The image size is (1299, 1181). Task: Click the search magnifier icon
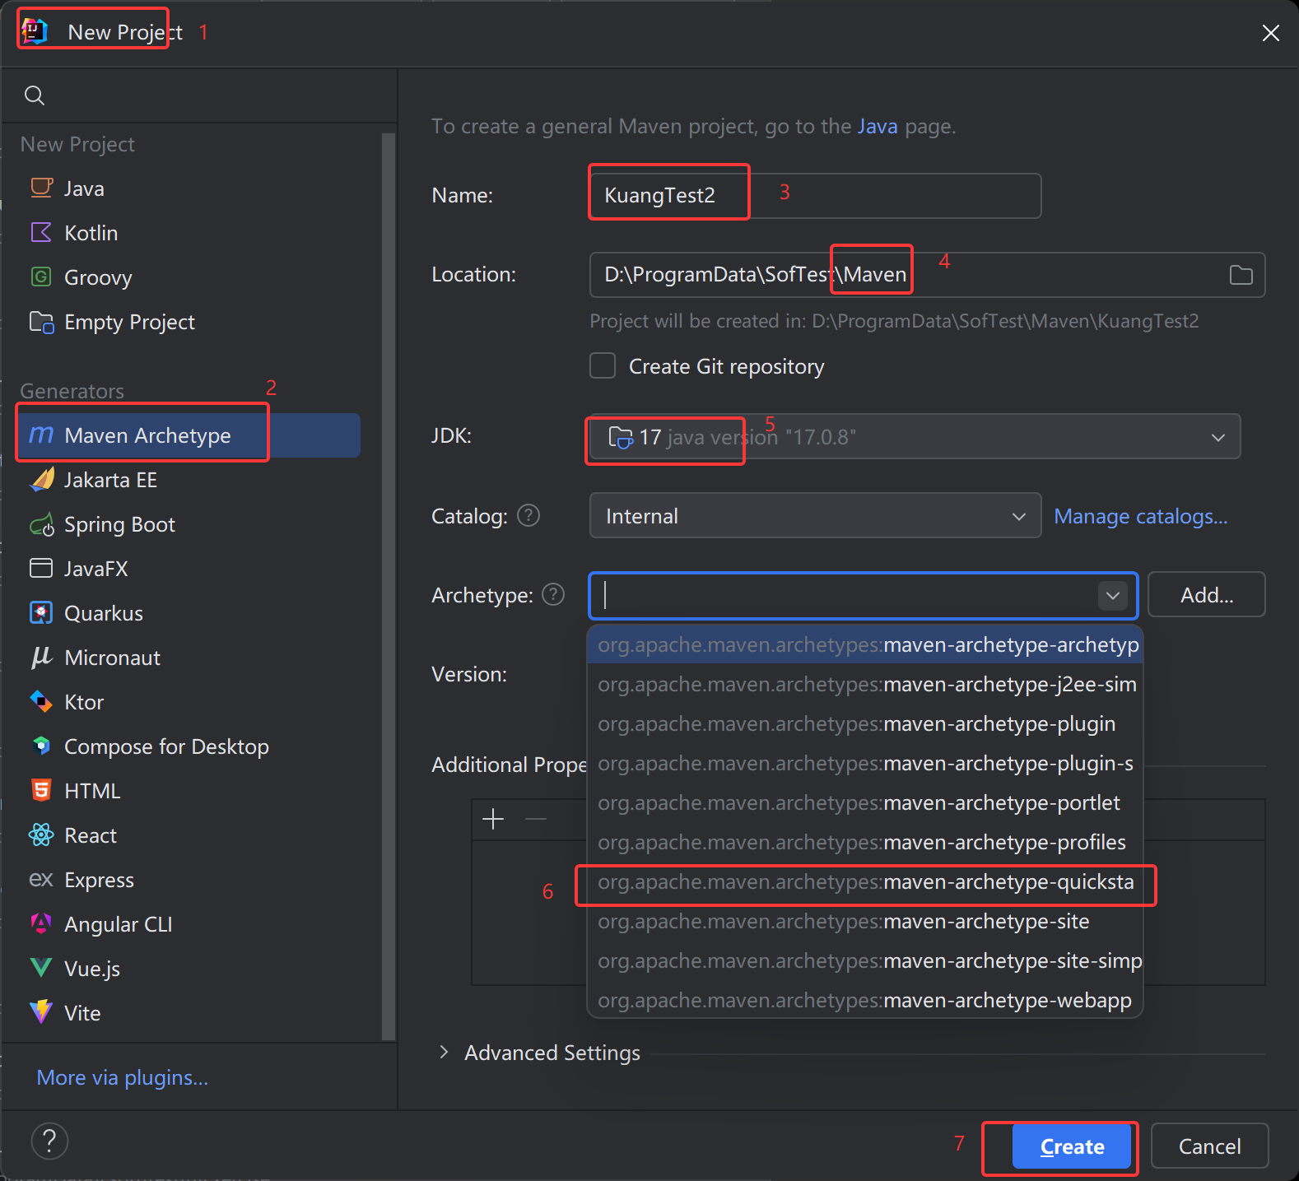[x=35, y=95]
